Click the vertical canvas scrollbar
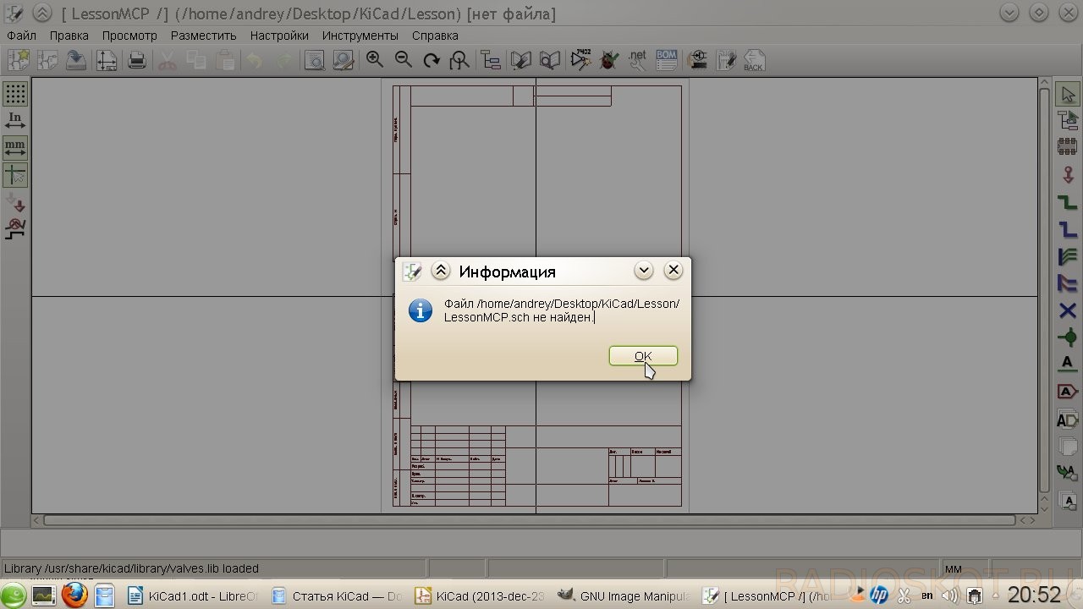The image size is (1083, 609). coord(1043,288)
